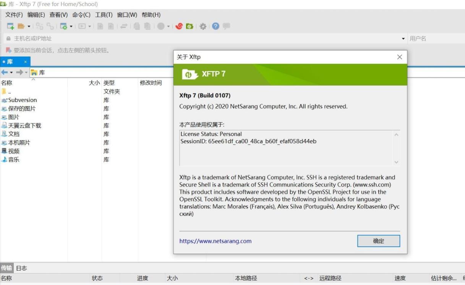Open the 查看(V) menu
Image resolution: width=465 pixels, height=285 pixels.
click(x=58, y=15)
